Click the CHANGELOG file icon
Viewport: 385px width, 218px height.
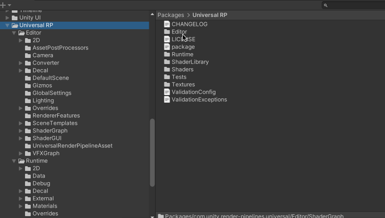pos(167,24)
